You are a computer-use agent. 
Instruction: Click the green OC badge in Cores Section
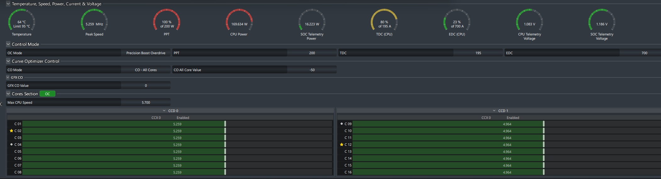pyautogui.click(x=47, y=94)
